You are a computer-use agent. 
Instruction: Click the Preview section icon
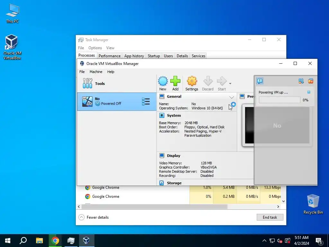point(242,96)
